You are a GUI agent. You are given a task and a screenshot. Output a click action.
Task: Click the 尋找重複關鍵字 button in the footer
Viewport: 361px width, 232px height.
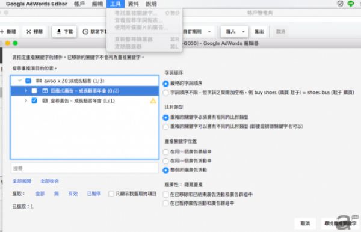pos(341,223)
